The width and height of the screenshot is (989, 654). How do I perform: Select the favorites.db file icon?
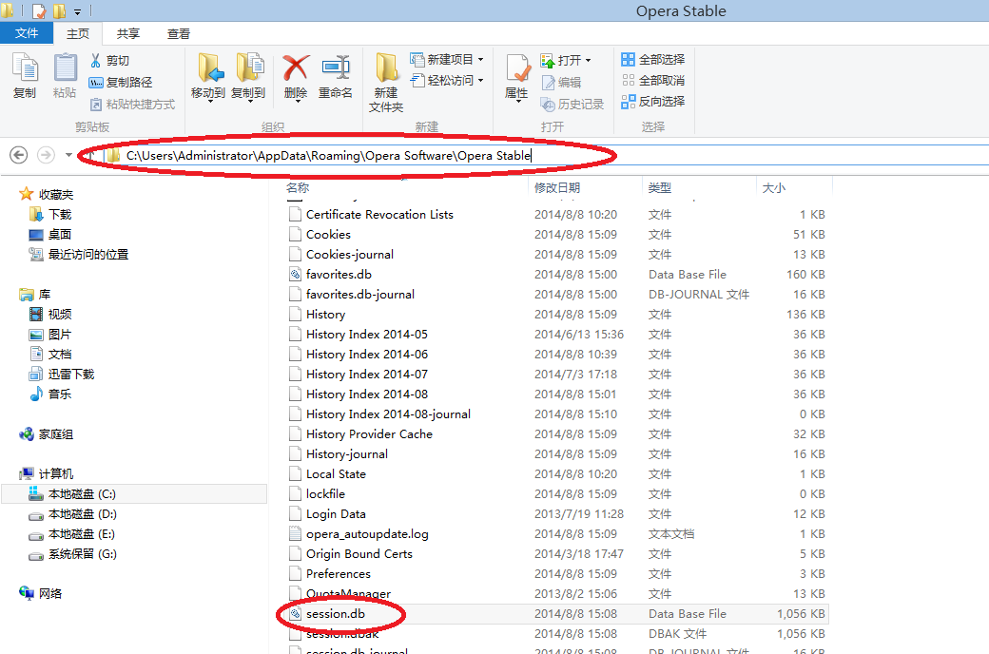[295, 275]
